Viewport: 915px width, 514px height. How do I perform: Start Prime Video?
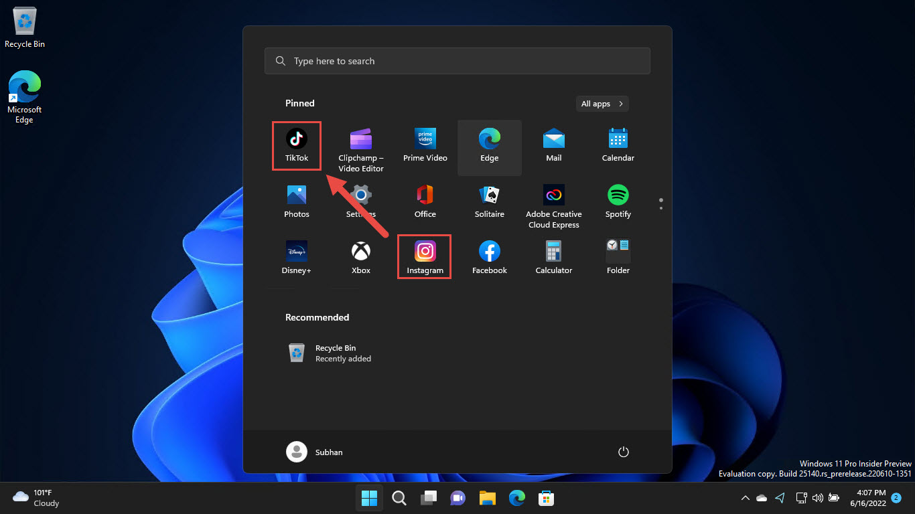click(425, 145)
